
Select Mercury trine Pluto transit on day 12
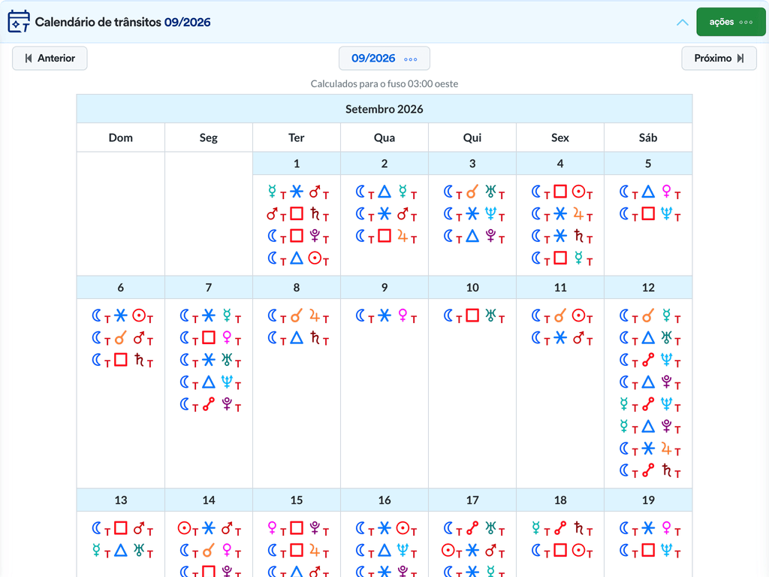650,427
